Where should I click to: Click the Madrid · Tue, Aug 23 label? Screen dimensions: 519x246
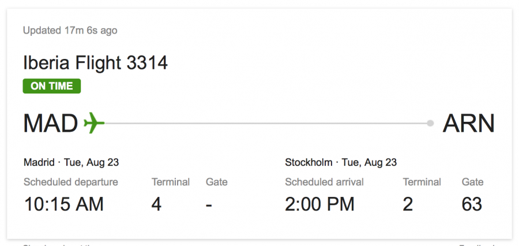point(71,162)
